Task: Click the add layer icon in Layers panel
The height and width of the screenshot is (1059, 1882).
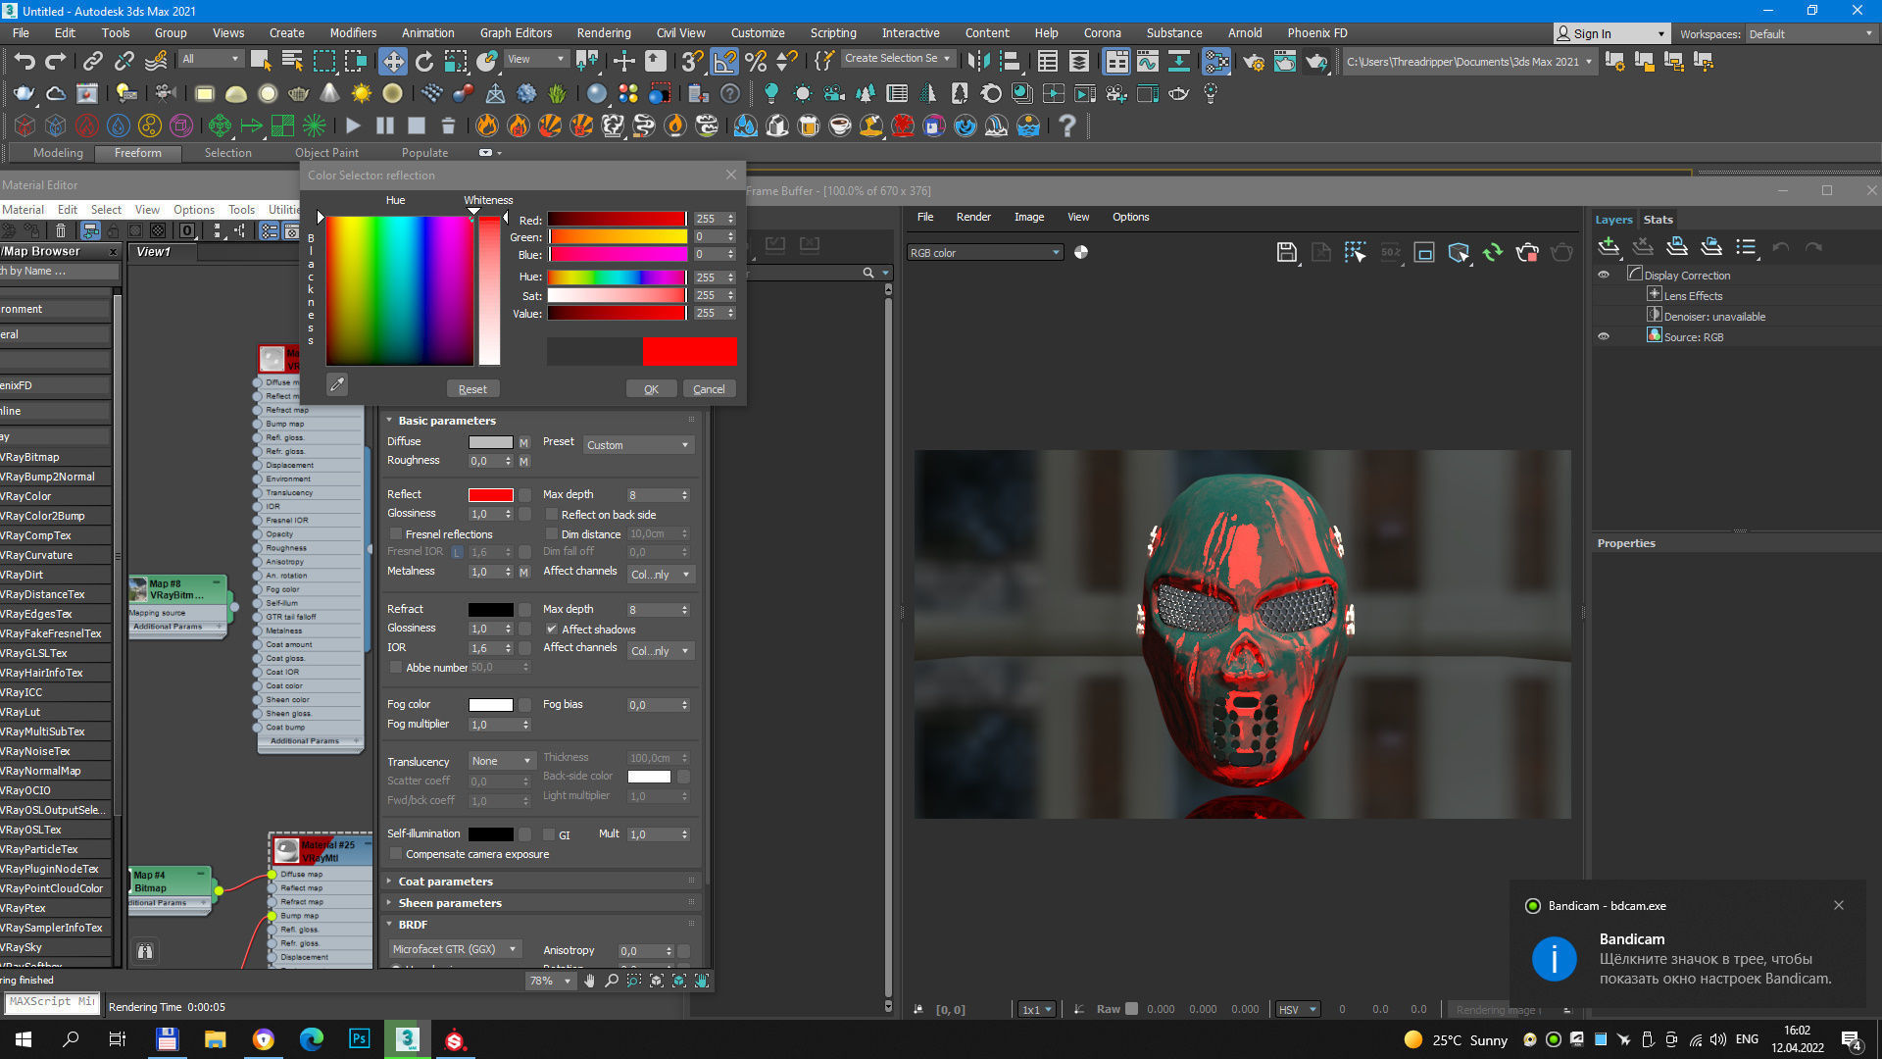Action: (x=1608, y=247)
